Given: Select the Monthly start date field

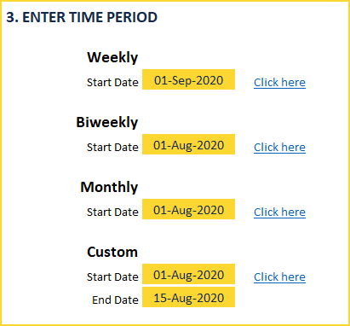Looking at the screenshot, I should pyautogui.click(x=188, y=209).
